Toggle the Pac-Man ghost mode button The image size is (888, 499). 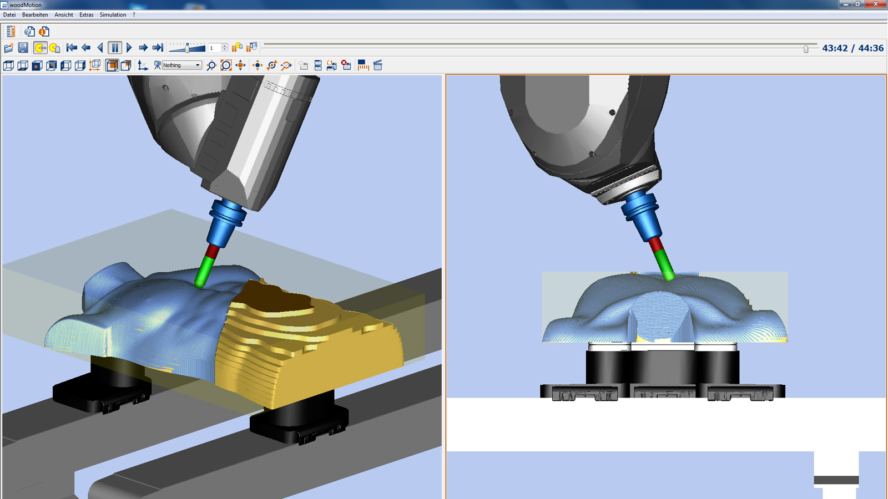(54, 48)
